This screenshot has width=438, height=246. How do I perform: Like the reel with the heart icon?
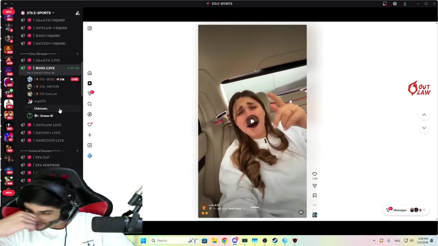pyautogui.click(x=314, y=174)
